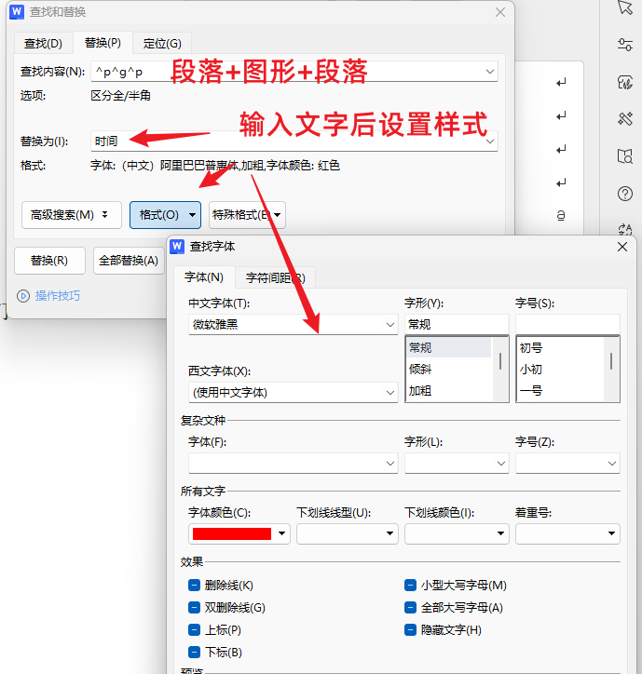Select 倾斜 in the 字形 list
The width and height of the screenshot is (642, 674).
click(x=449, y=370)
